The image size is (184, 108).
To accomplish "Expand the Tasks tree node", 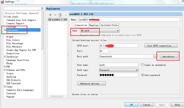I will click(x=5, y=87).
